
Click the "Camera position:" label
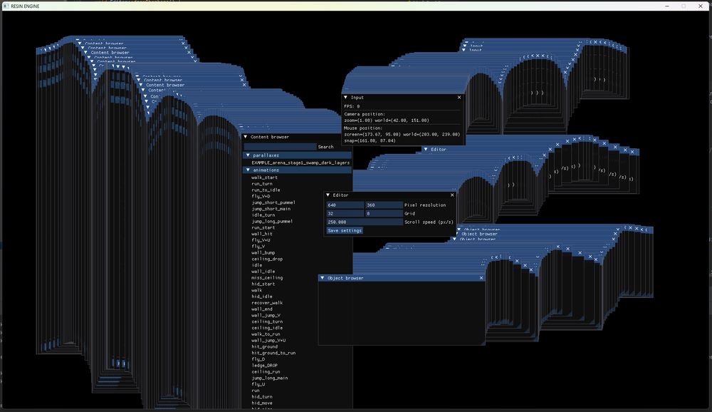tap(365, 114)
